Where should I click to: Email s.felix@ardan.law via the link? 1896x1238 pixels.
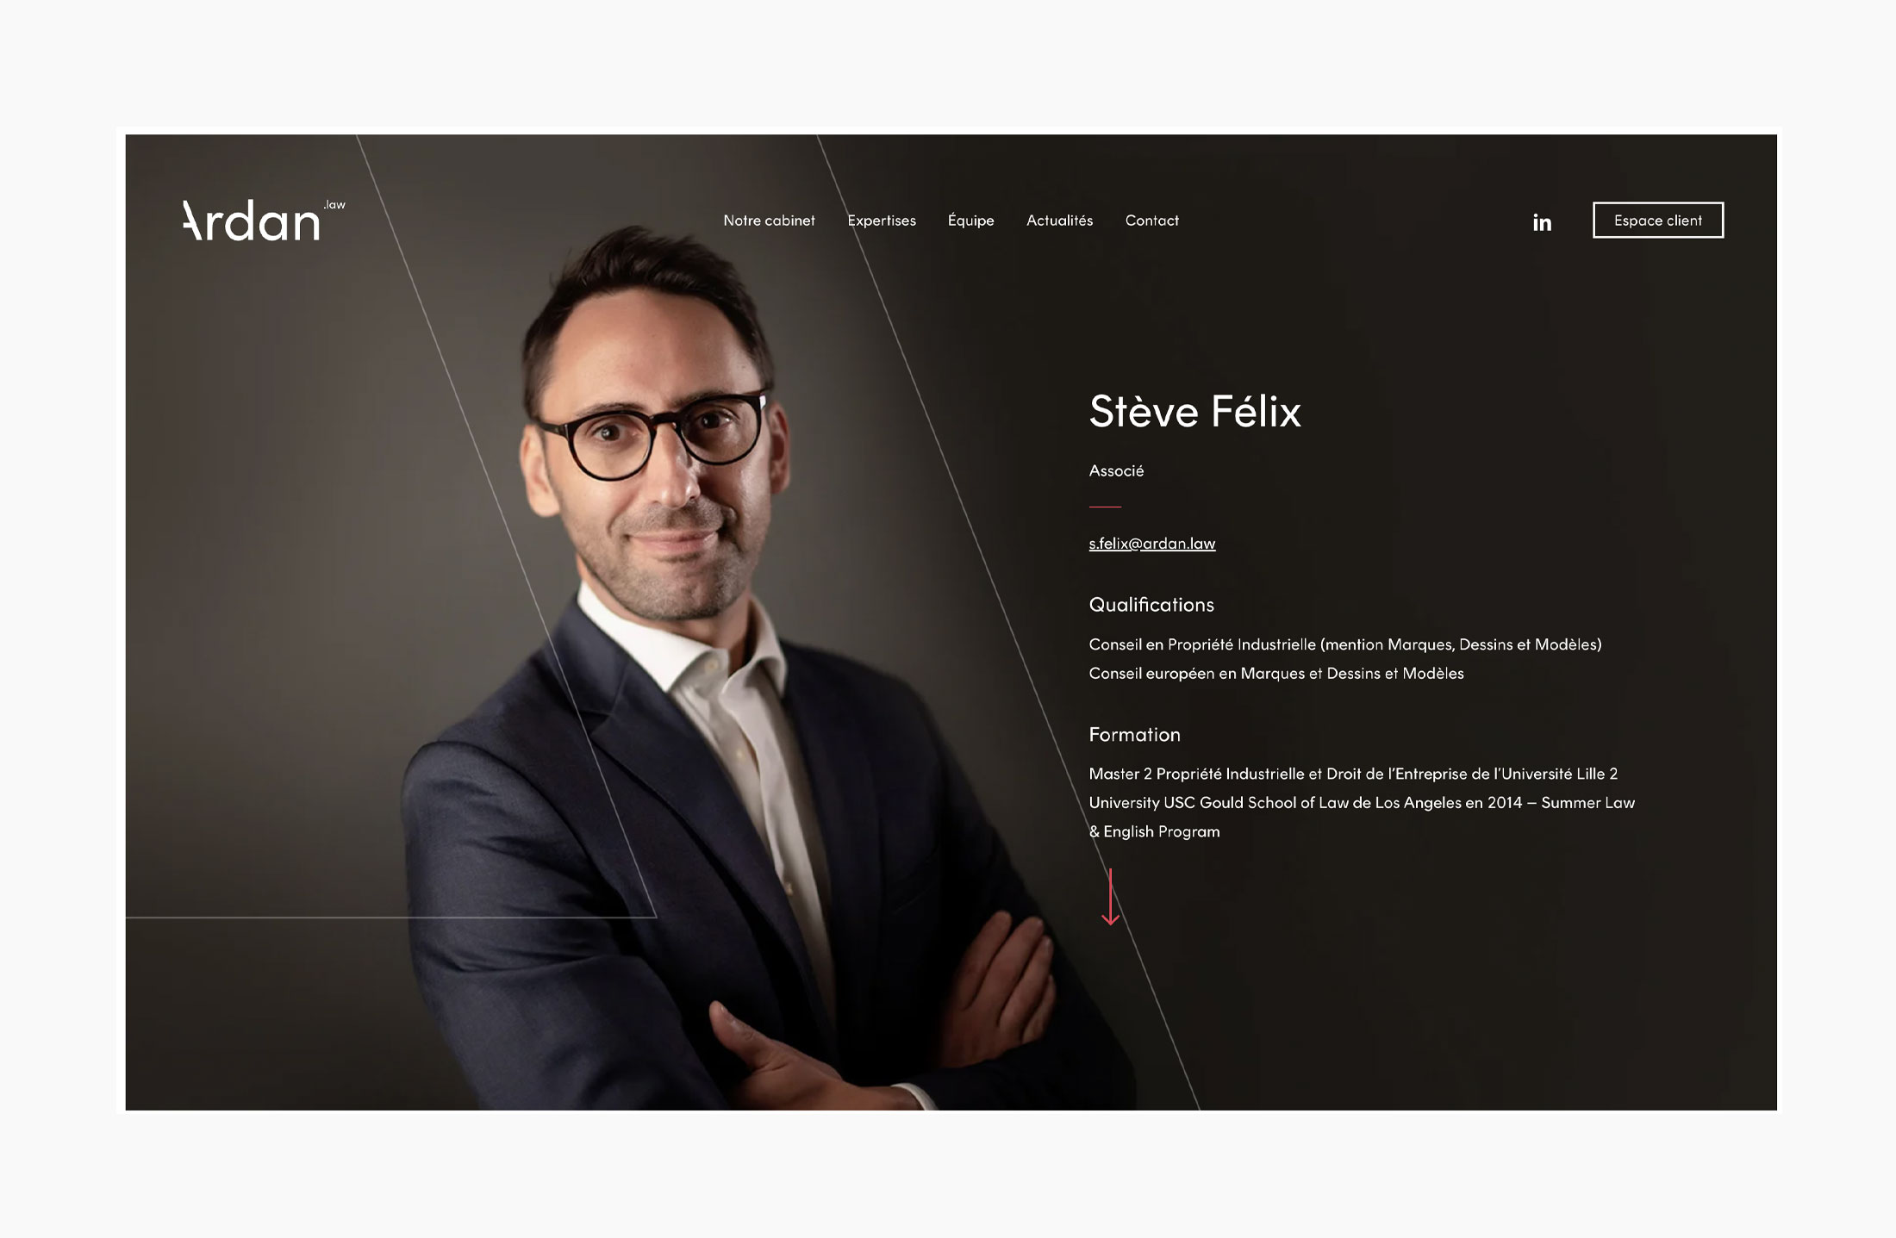click(x=1152, y=544)
